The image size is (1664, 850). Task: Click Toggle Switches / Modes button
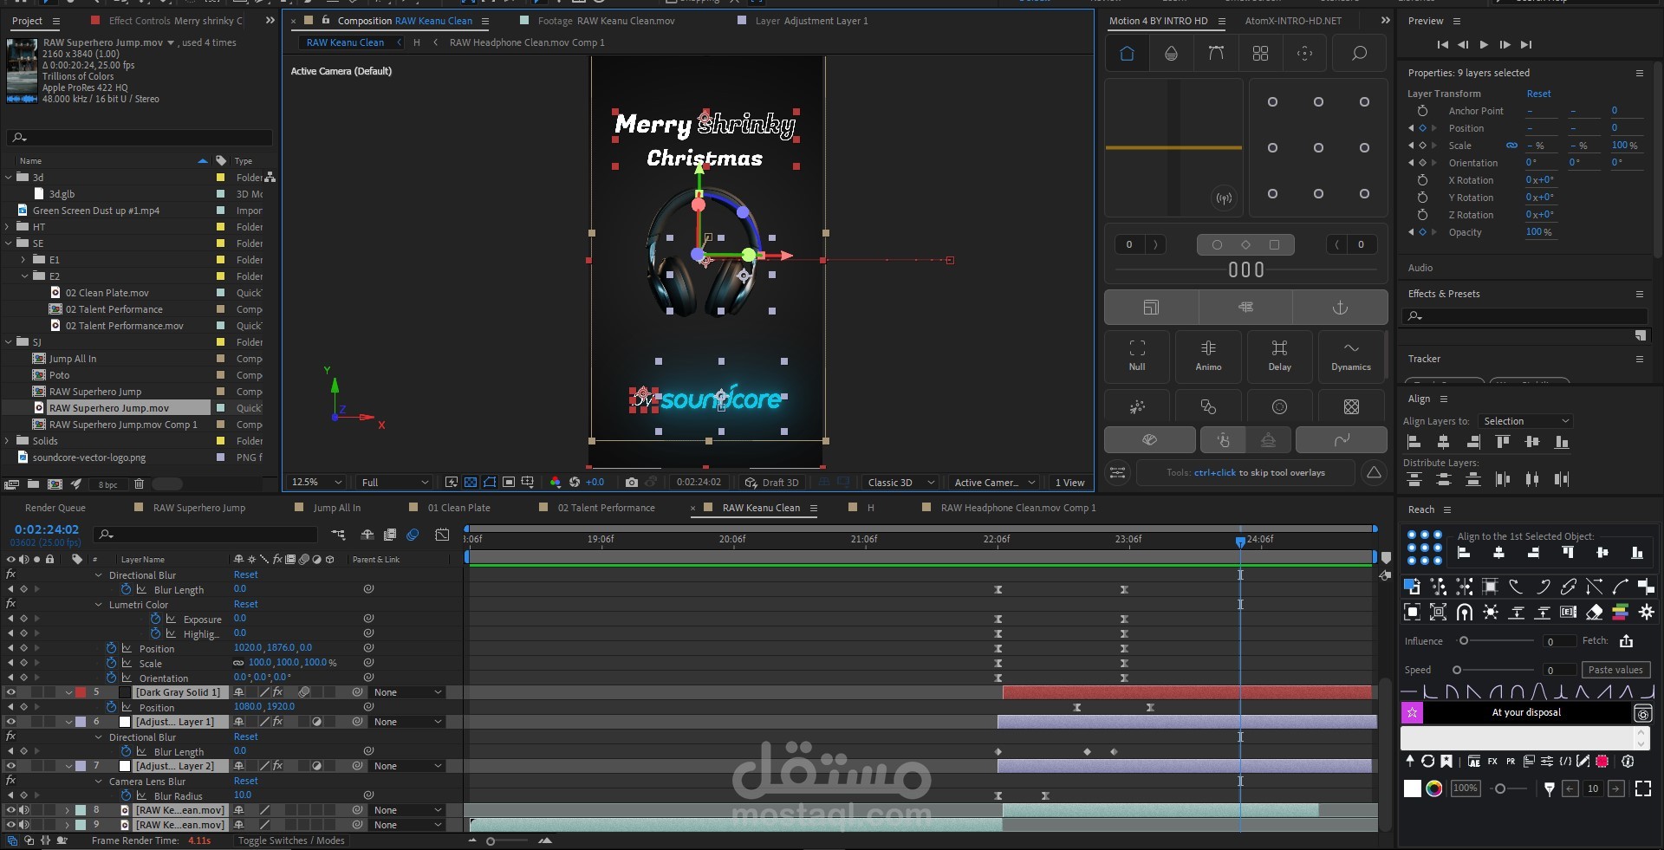point(291,840)
